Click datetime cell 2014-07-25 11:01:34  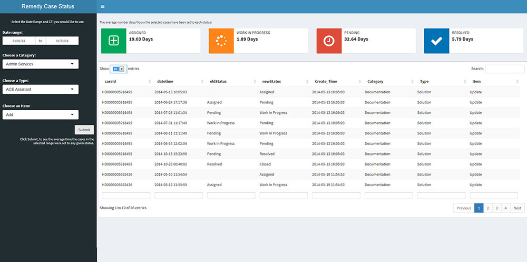pos(171,113)
